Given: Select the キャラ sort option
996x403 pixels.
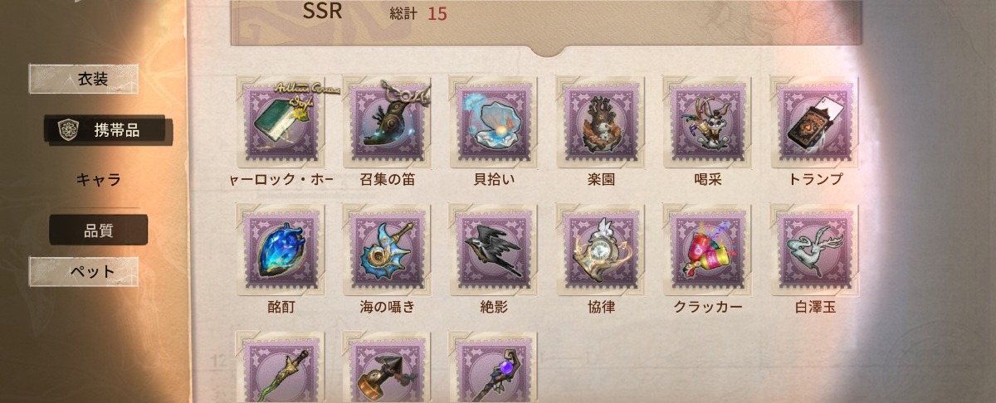Looking at the screenshot, I should tap(98, 179).
